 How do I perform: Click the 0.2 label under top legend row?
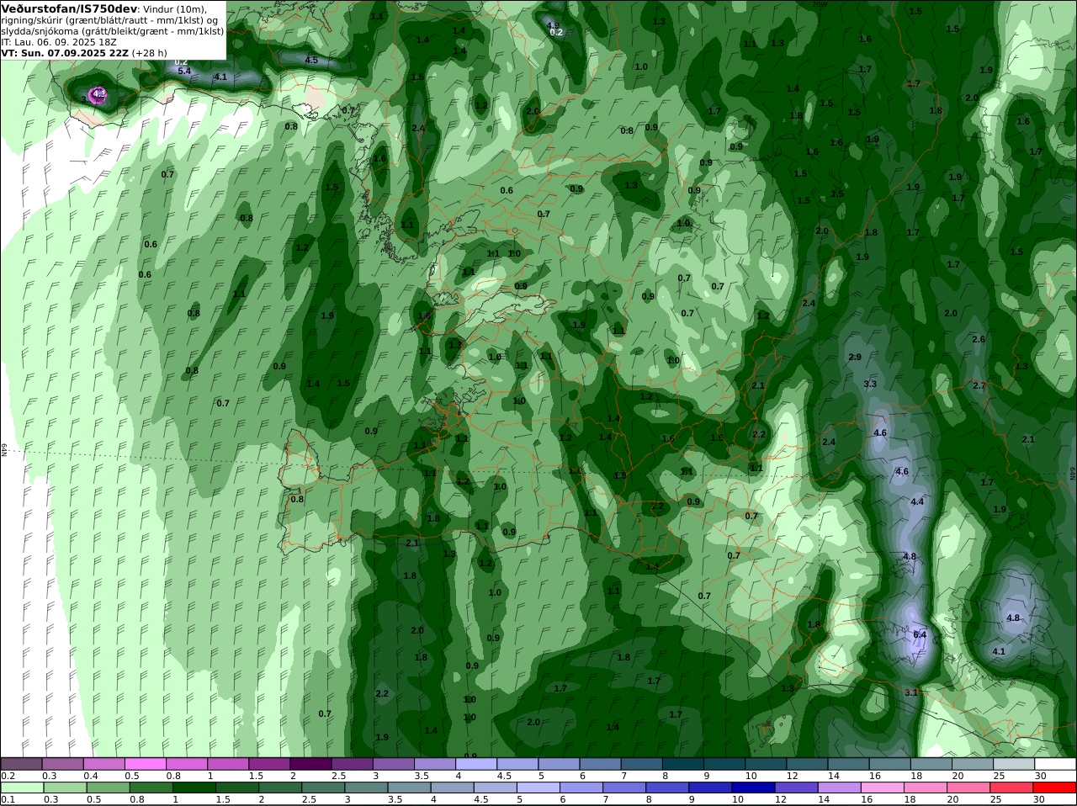[x=8, y=776]
